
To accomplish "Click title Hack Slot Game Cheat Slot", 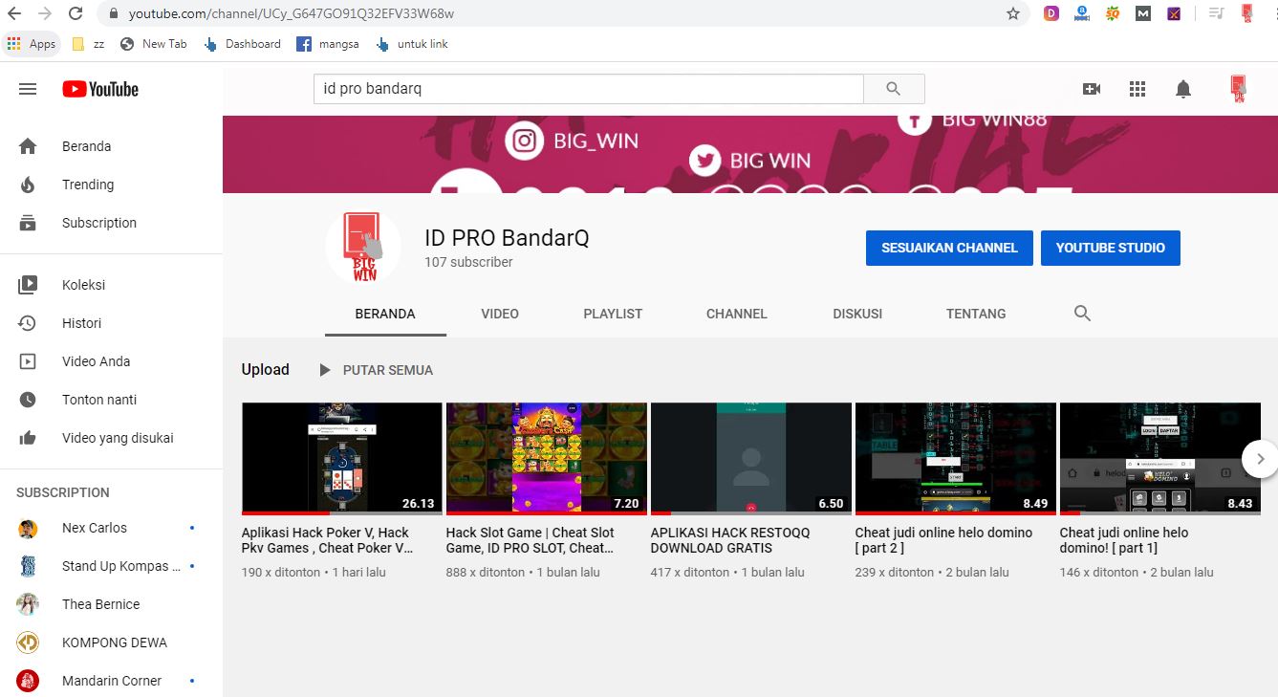I will (531, 540).
